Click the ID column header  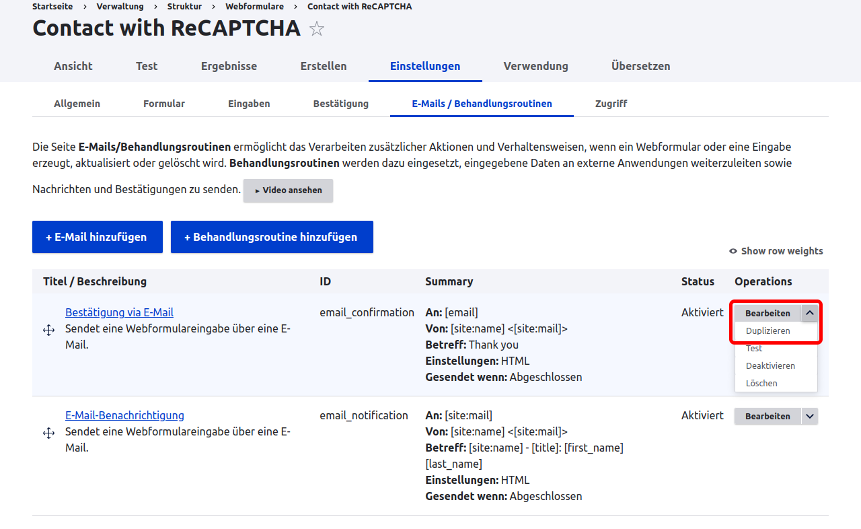click(326, 281)
